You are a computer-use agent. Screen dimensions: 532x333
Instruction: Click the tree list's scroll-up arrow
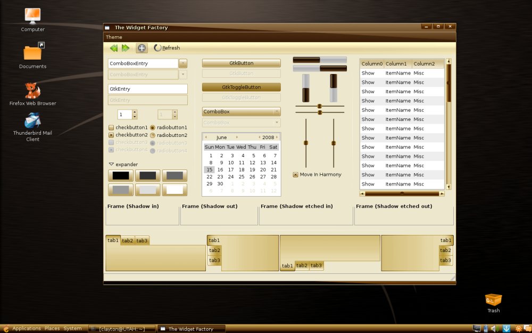click(x=448, y=61)
